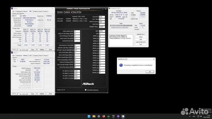Click "13th Gen Intel Core i9-13900K" text
Image resolution: width=212 pixels, height=119 pixels.
pyautogui.click(x=119, y=13)
